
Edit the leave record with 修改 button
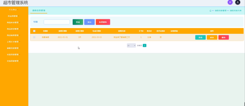(x=212, y=37)
